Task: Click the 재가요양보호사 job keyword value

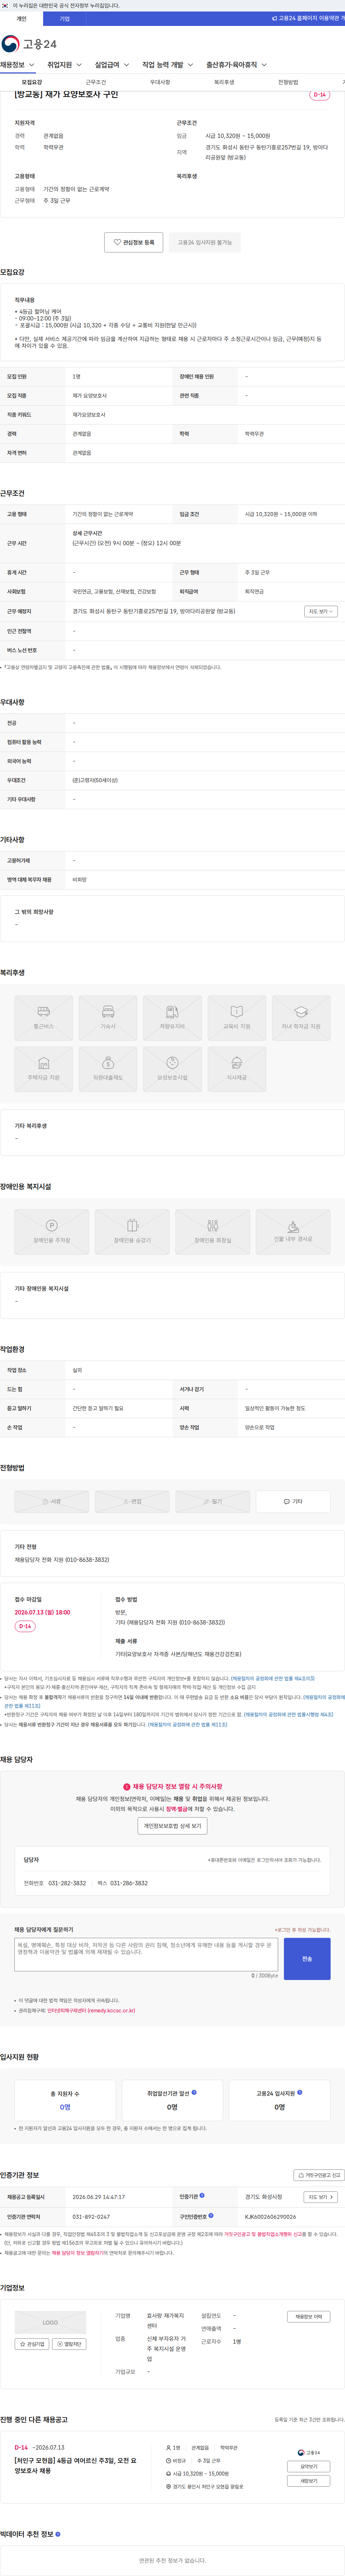Action: [x=89, y=414]
